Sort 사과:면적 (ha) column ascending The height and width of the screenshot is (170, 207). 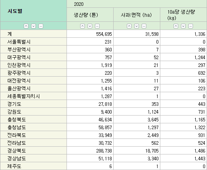point(129,26)
